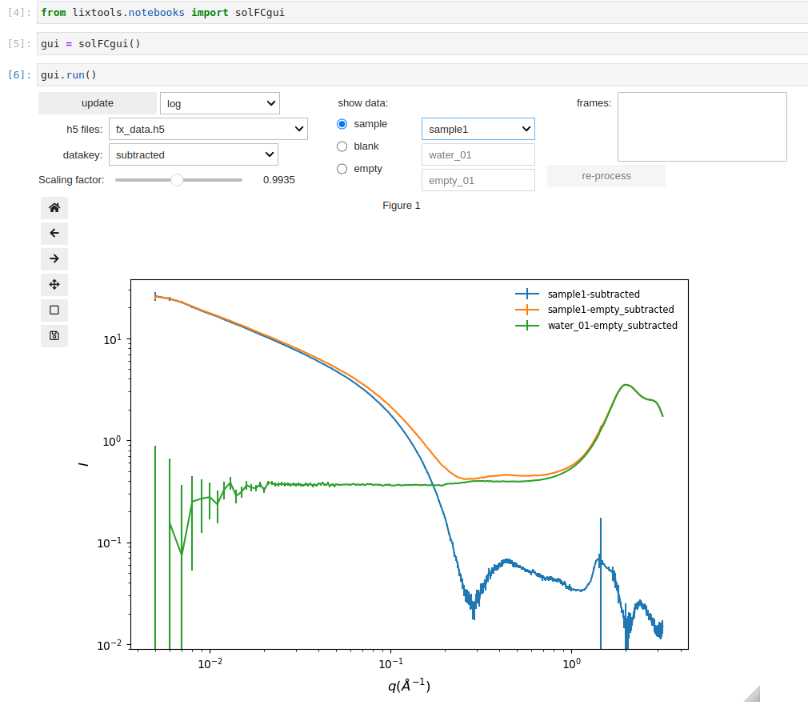Click inside the frames list box
Screen dimensions: 808x713
click(702, 126)
